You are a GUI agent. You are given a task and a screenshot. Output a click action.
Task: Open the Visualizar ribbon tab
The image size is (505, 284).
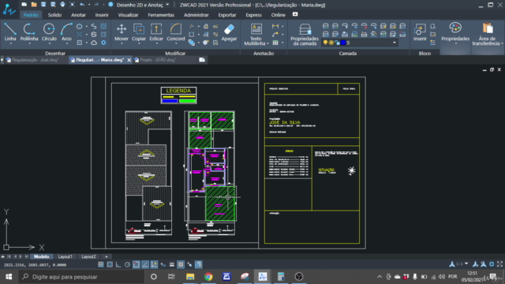point(128,15)
